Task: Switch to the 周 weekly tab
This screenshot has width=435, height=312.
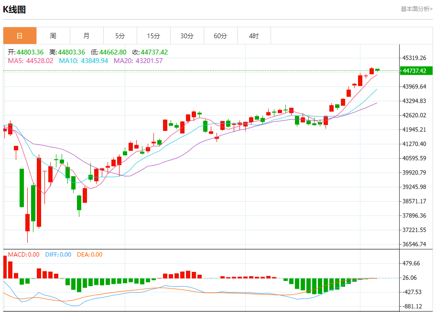Action: [x=53, y=35]
